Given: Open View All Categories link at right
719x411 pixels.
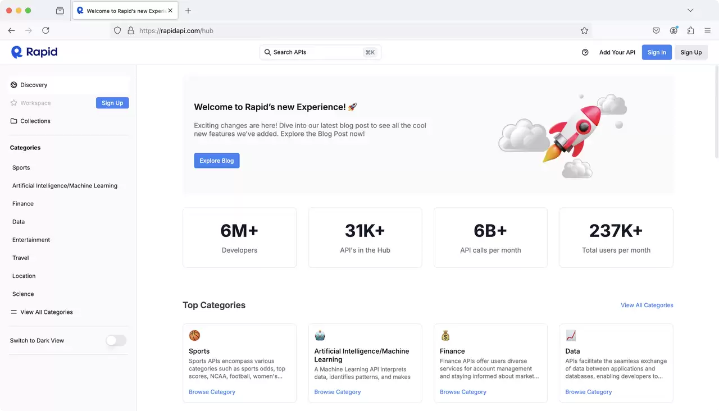Looking at the screenshot, I should [x=647, y=305].
